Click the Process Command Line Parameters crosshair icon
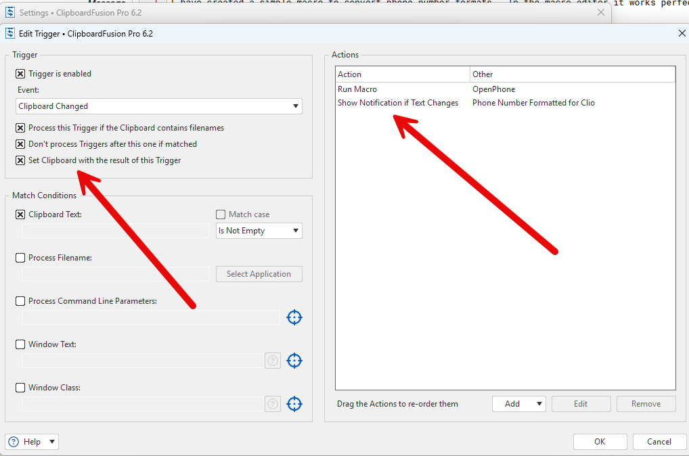 tap(294, 317)
